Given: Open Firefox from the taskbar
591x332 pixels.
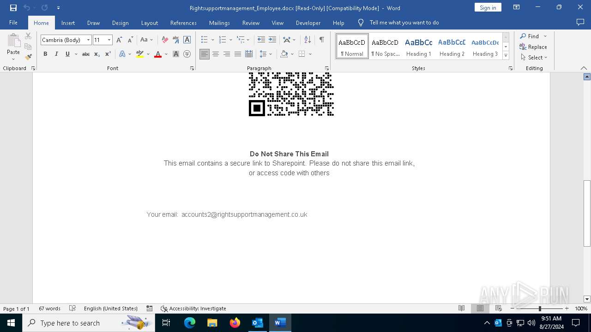Looking at the screenshot, I should tap(235, 323).
